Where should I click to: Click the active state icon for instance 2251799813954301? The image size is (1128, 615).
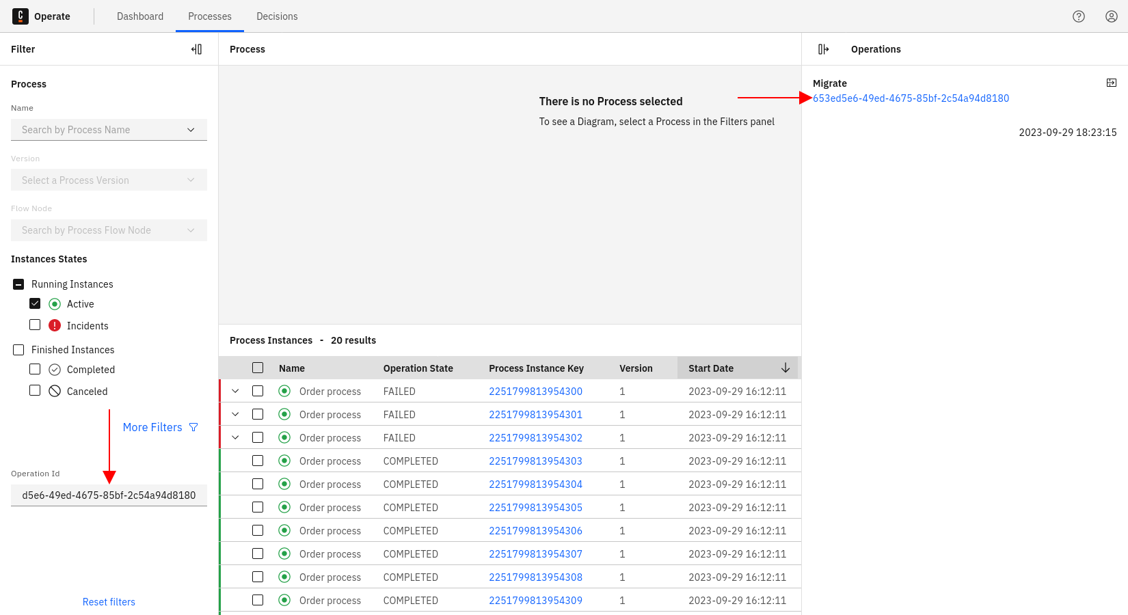point(284,414)
